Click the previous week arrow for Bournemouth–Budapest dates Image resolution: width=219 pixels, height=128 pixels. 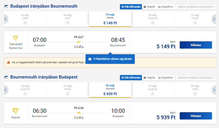click(x=6, y=90)
